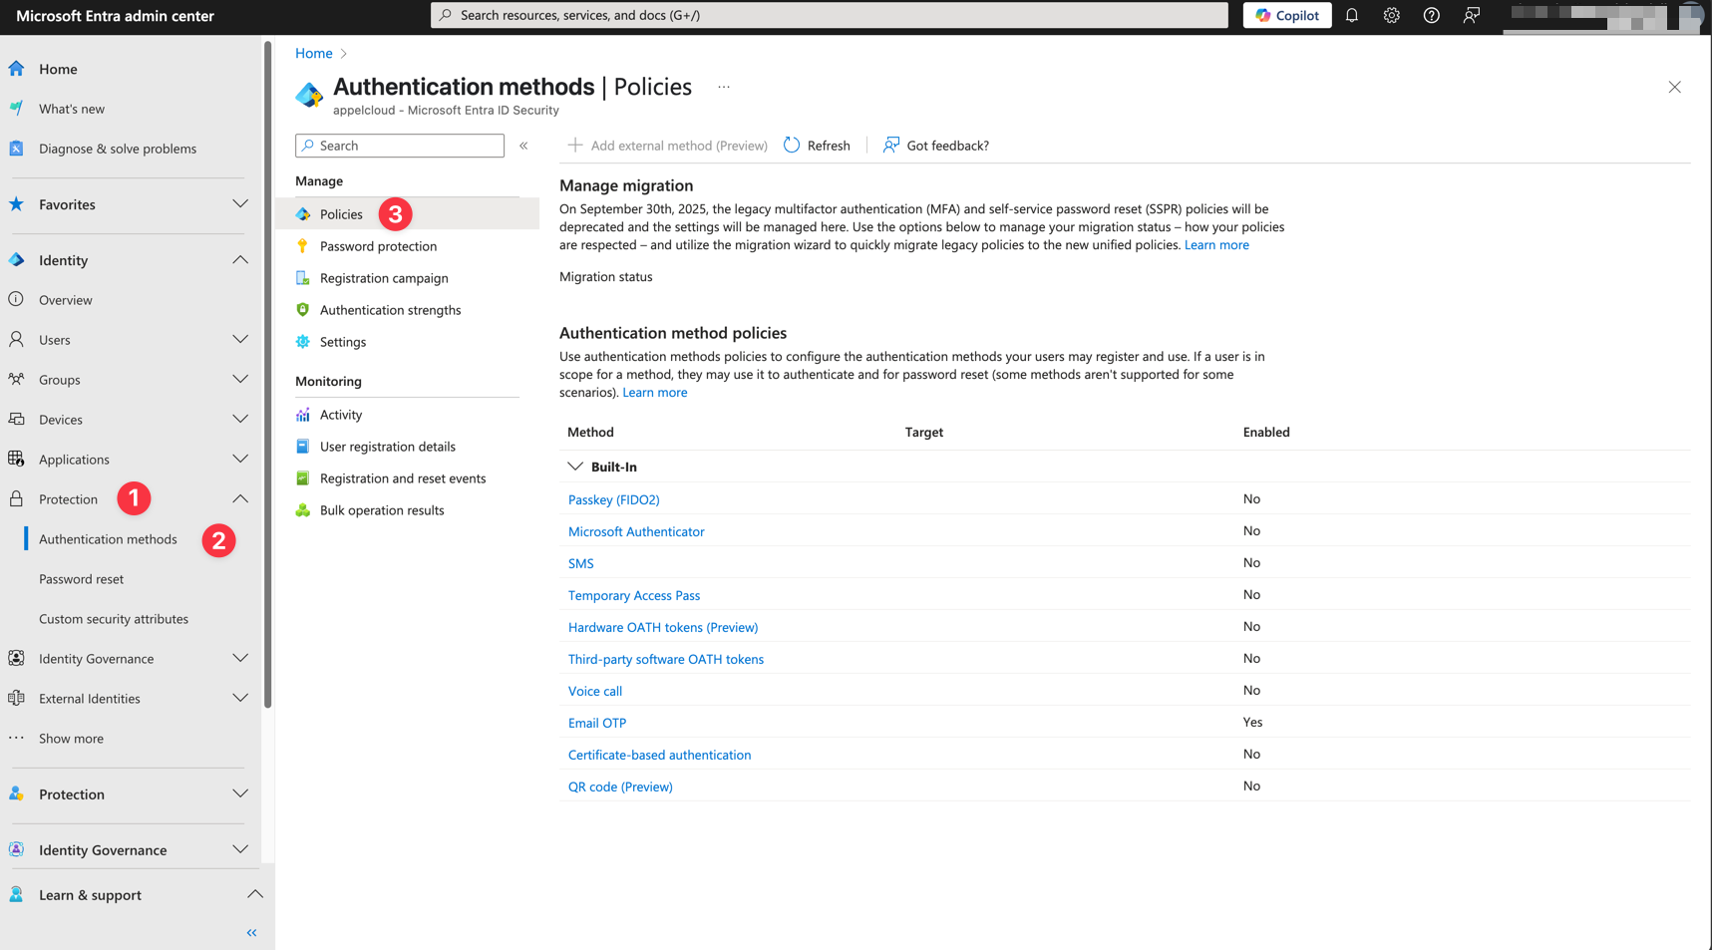Click Password protection key icon

click(303, 246)
